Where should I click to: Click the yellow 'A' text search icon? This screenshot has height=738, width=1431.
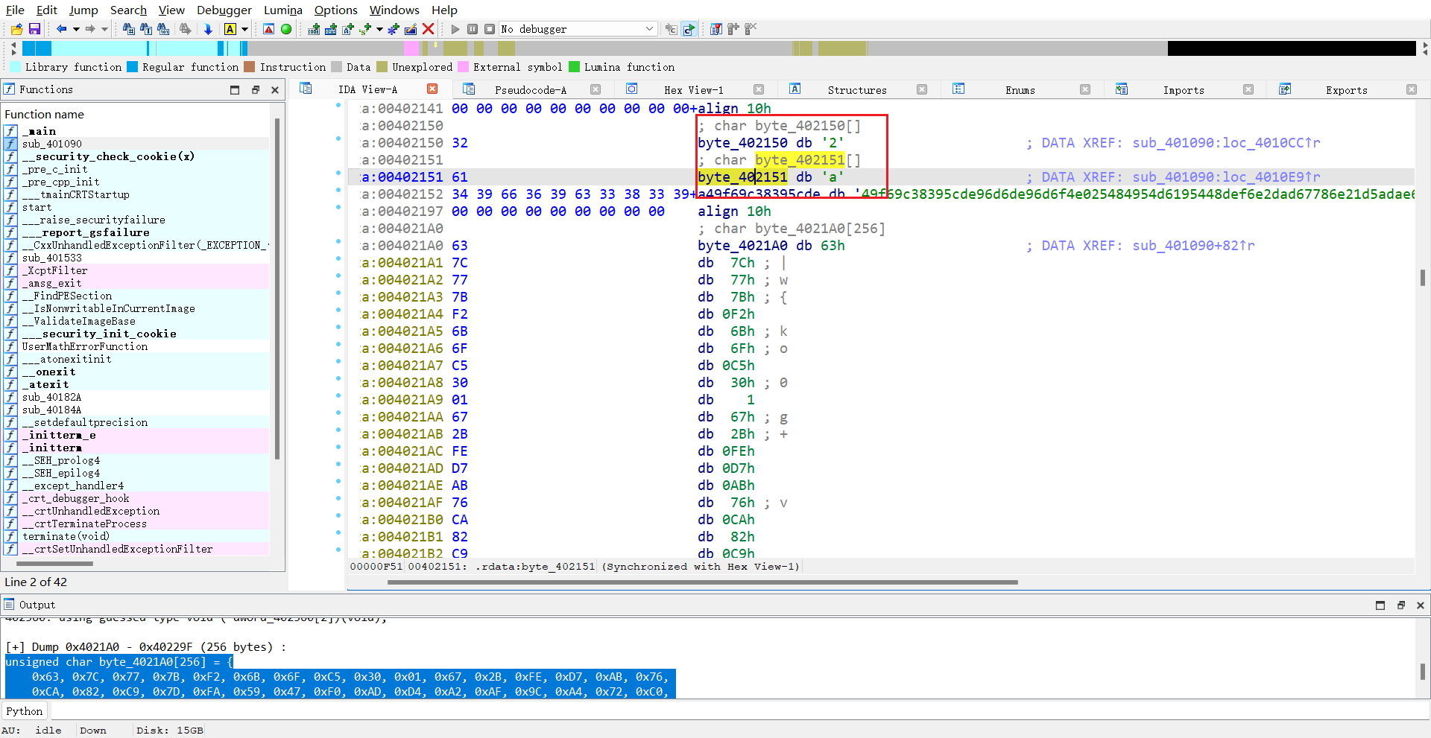(230, 29)
